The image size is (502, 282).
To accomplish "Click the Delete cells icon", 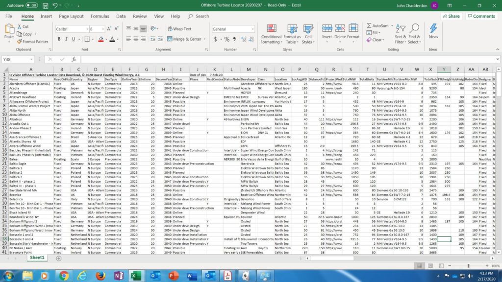I will click(340, 28).
